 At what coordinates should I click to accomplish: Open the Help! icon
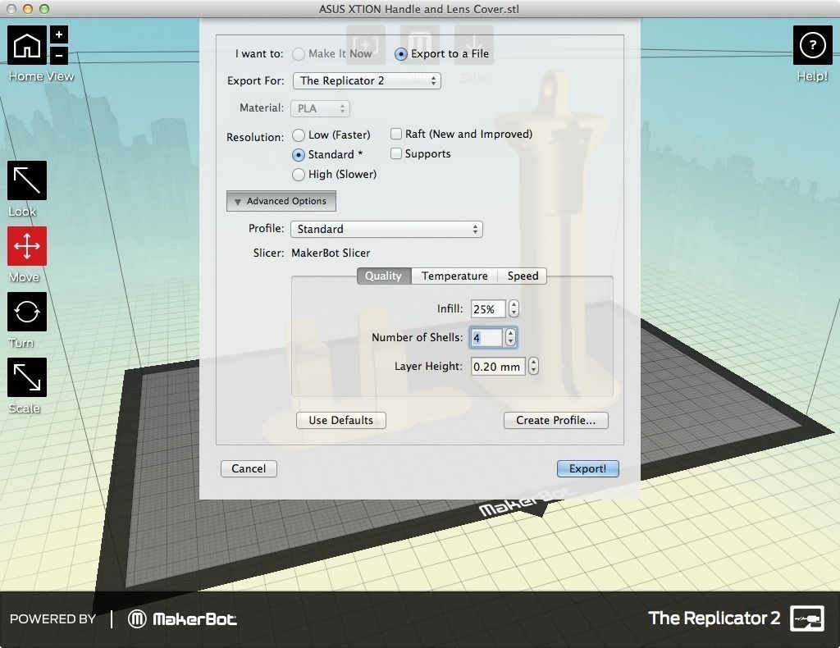pos(812,45)
